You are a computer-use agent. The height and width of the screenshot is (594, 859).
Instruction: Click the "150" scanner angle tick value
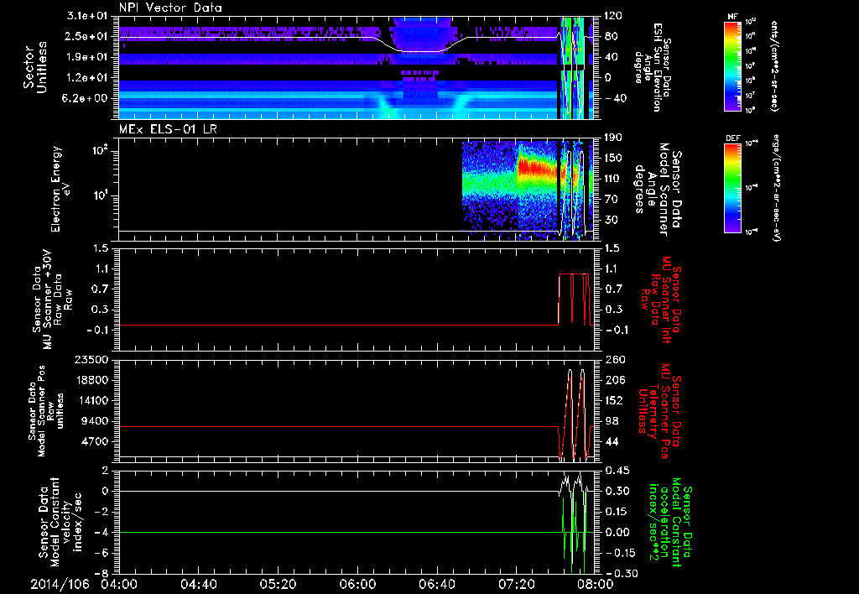(x=612, y=159)
